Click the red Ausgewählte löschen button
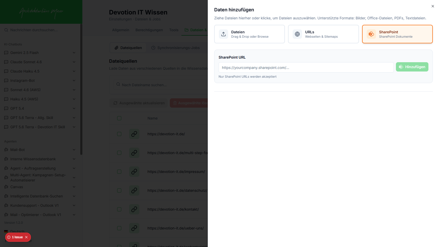This screenshot has width=439, height=247. 189,103
